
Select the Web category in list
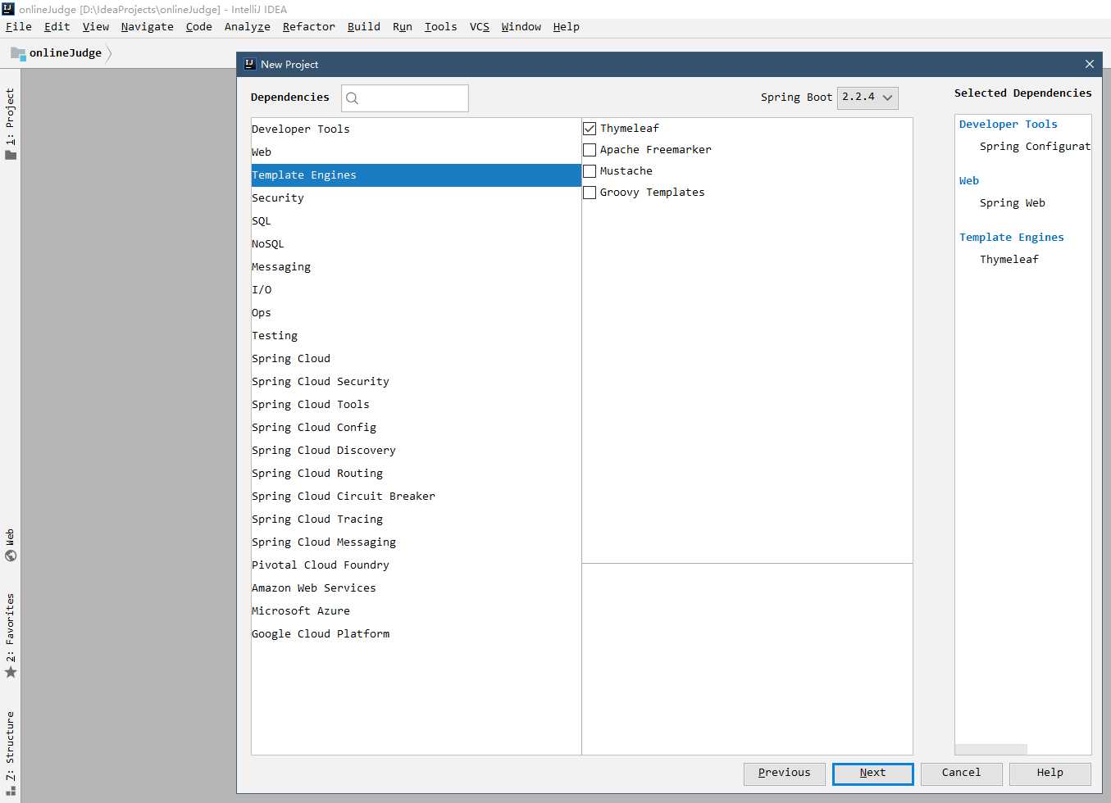tap(416, 152)
